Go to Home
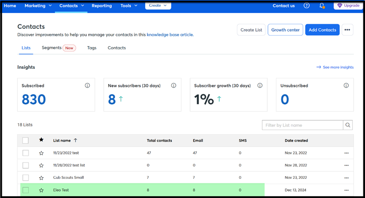Screen dimensions: 365x198 (x=10, y=6)
